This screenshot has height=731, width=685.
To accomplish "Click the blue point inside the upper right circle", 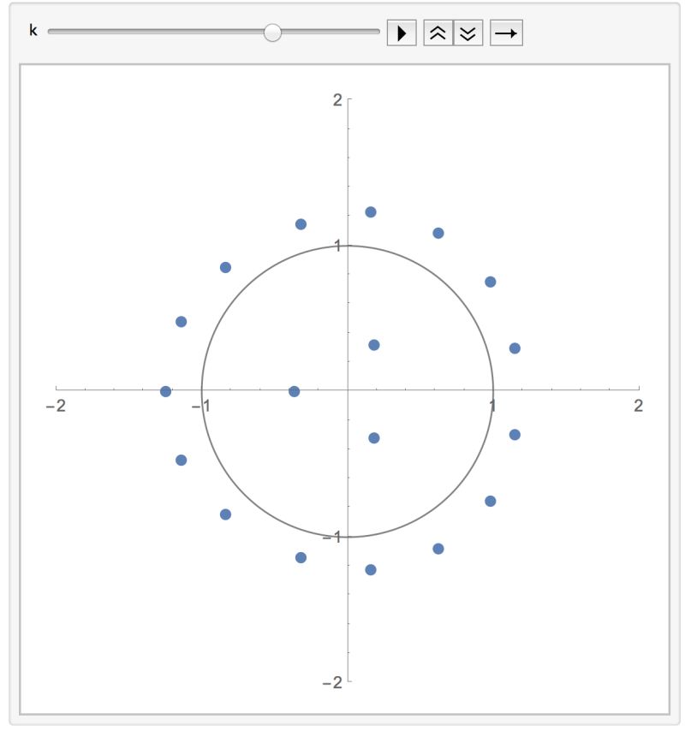I will (374, 344).
